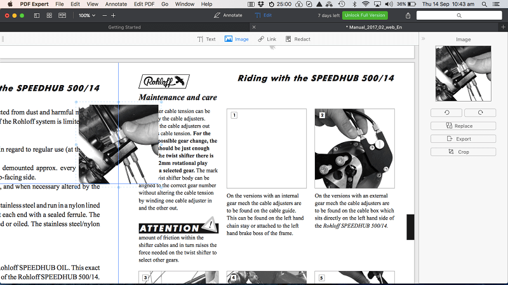Open the View menu
This screenshot has height=285, width=508.
tap(92, 4)
